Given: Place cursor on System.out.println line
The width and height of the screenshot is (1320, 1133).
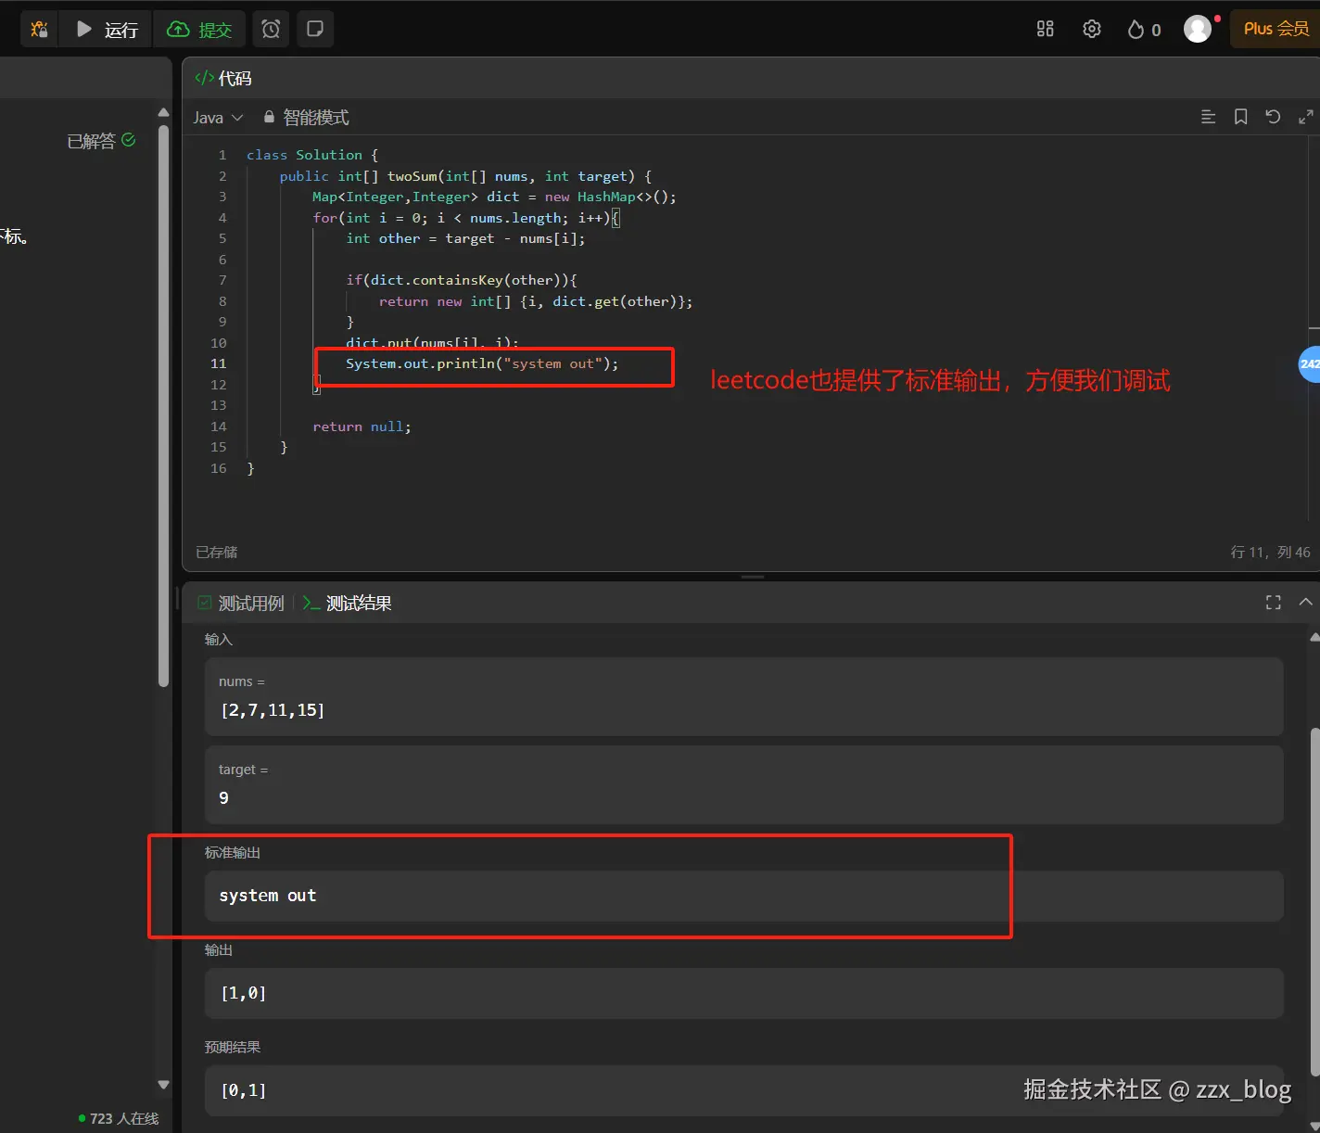Looking at the screenshot, I should (x=482, y=363).
